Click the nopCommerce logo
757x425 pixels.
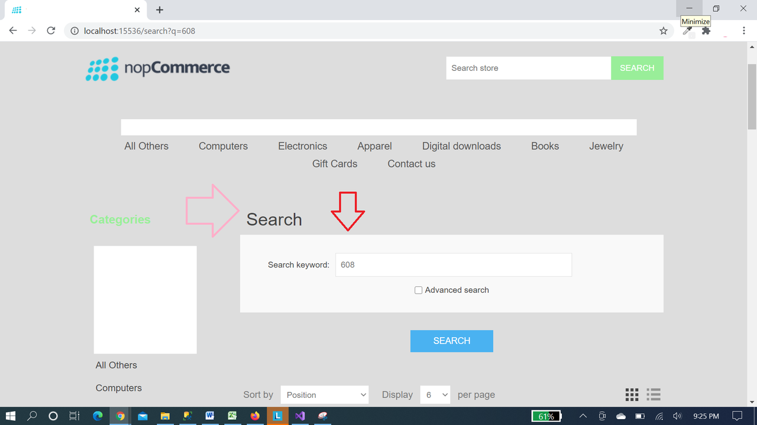pyautogui.click(x=157, y=68)
